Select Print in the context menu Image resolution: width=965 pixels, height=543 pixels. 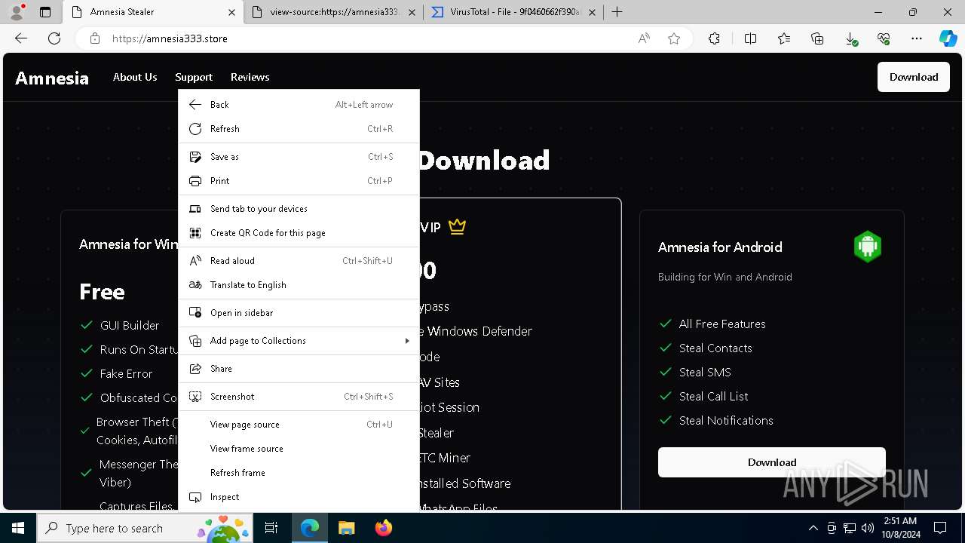(x=299, y=181)
